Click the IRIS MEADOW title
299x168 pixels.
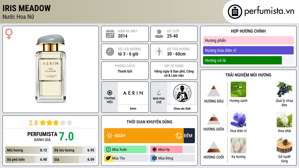coord(27,8)
